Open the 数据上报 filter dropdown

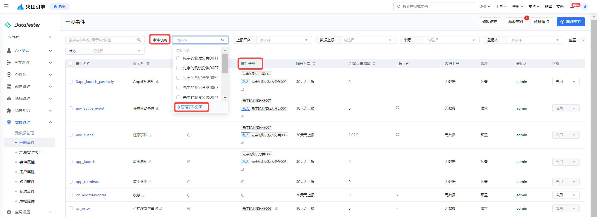coord(368,40)
